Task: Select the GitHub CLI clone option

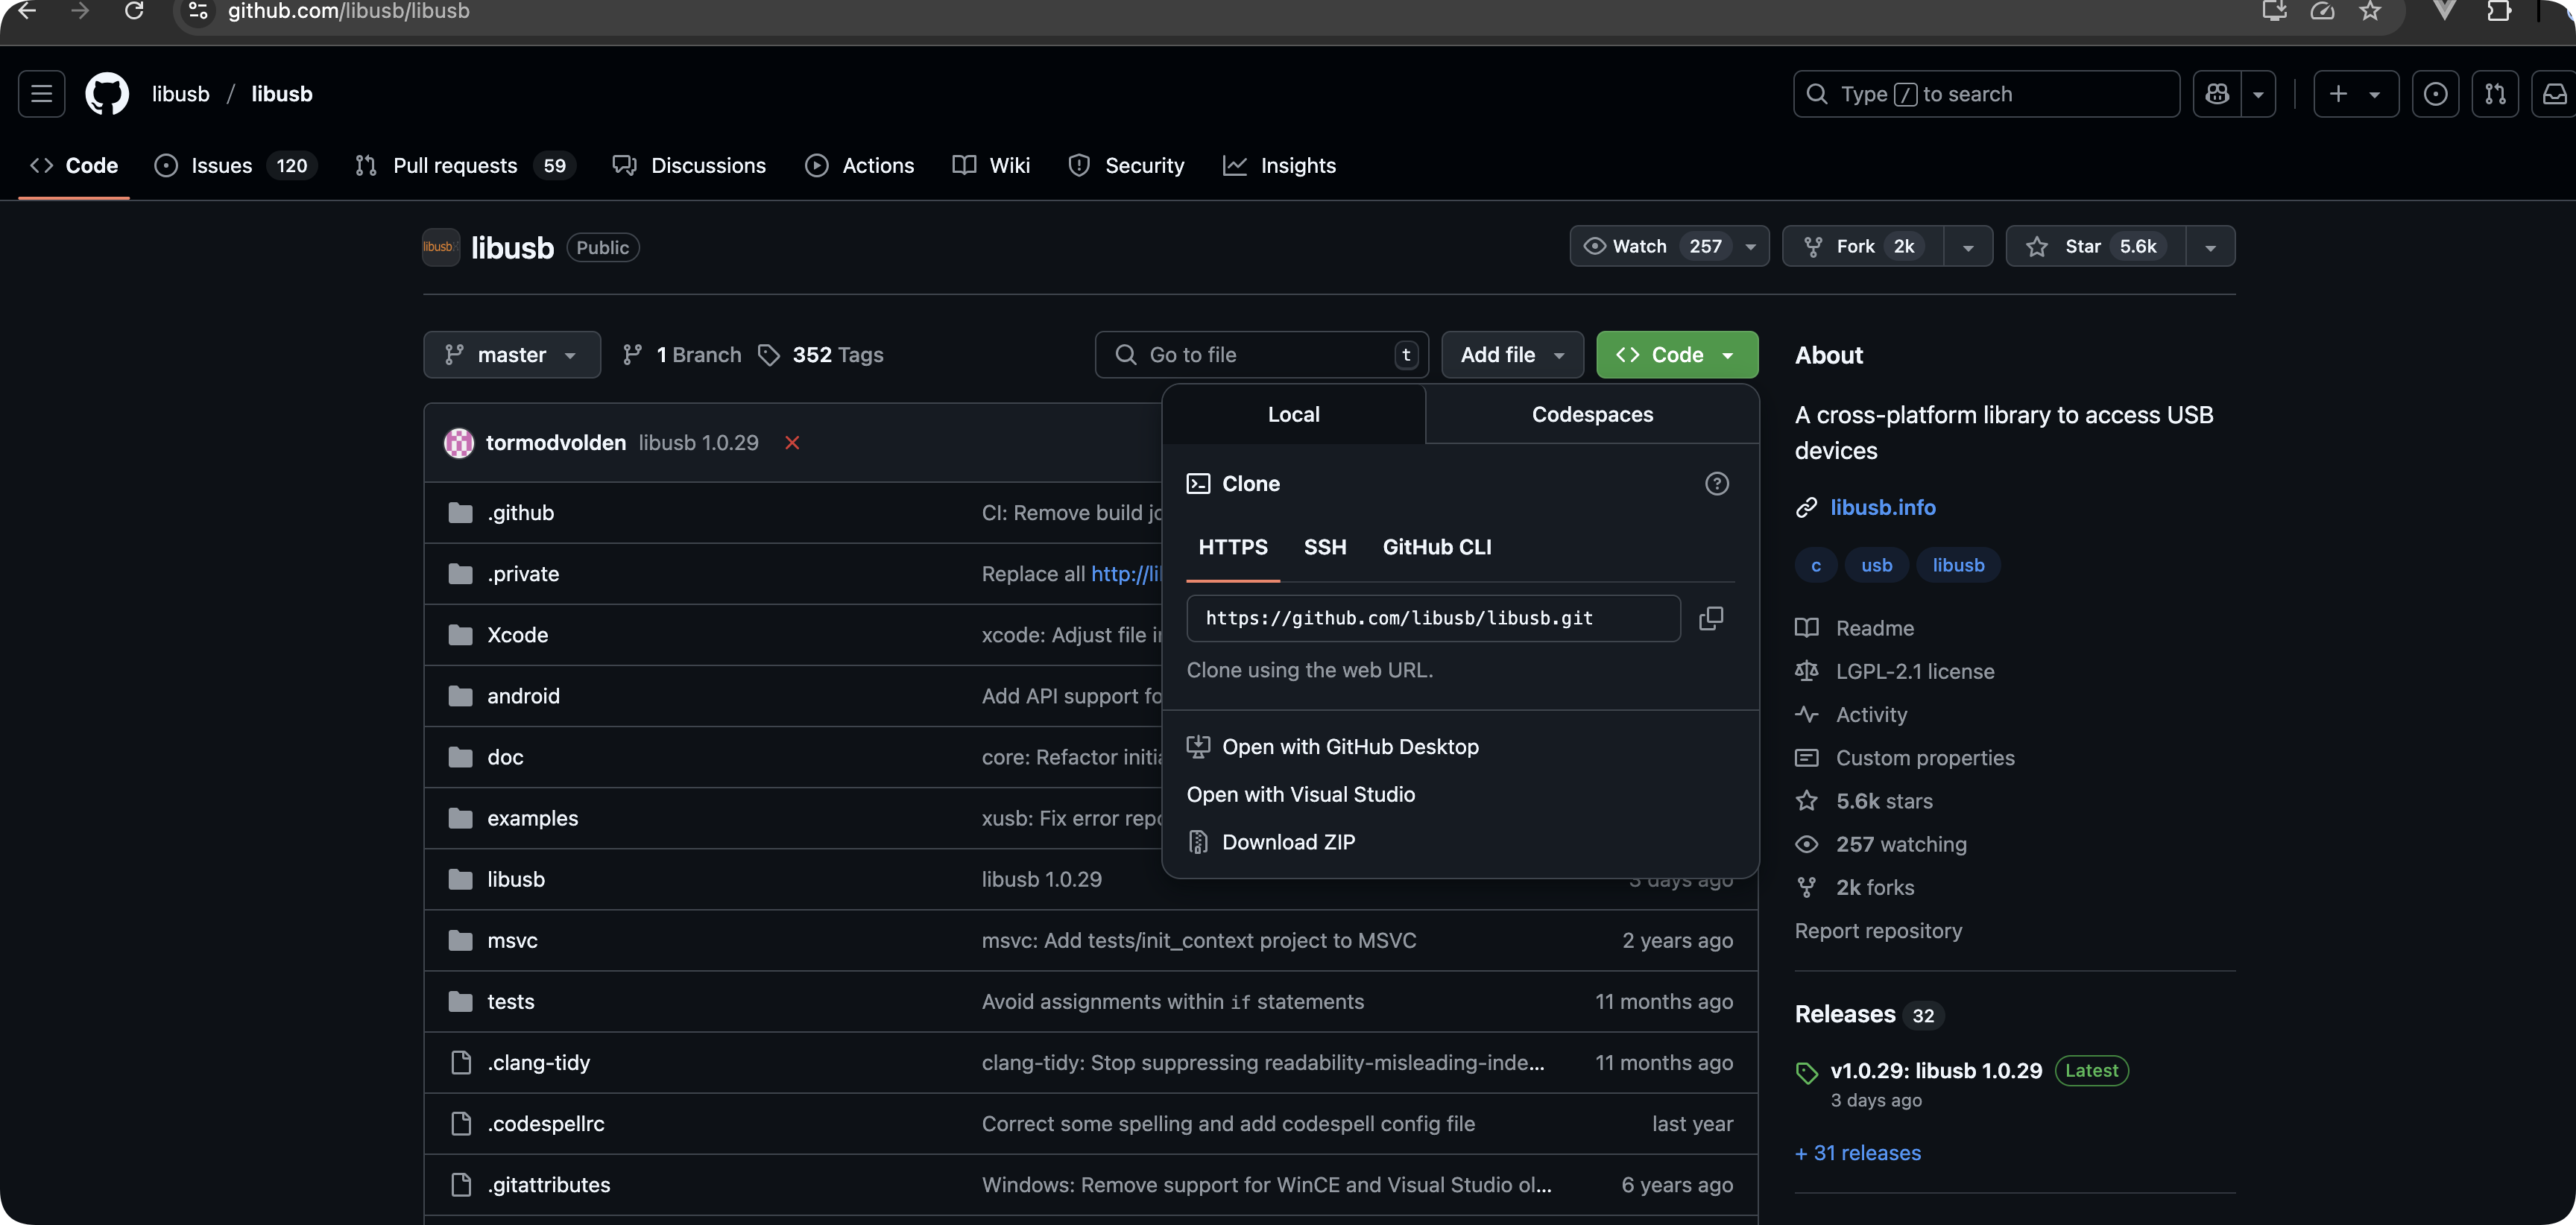Action: [1437, 547]
